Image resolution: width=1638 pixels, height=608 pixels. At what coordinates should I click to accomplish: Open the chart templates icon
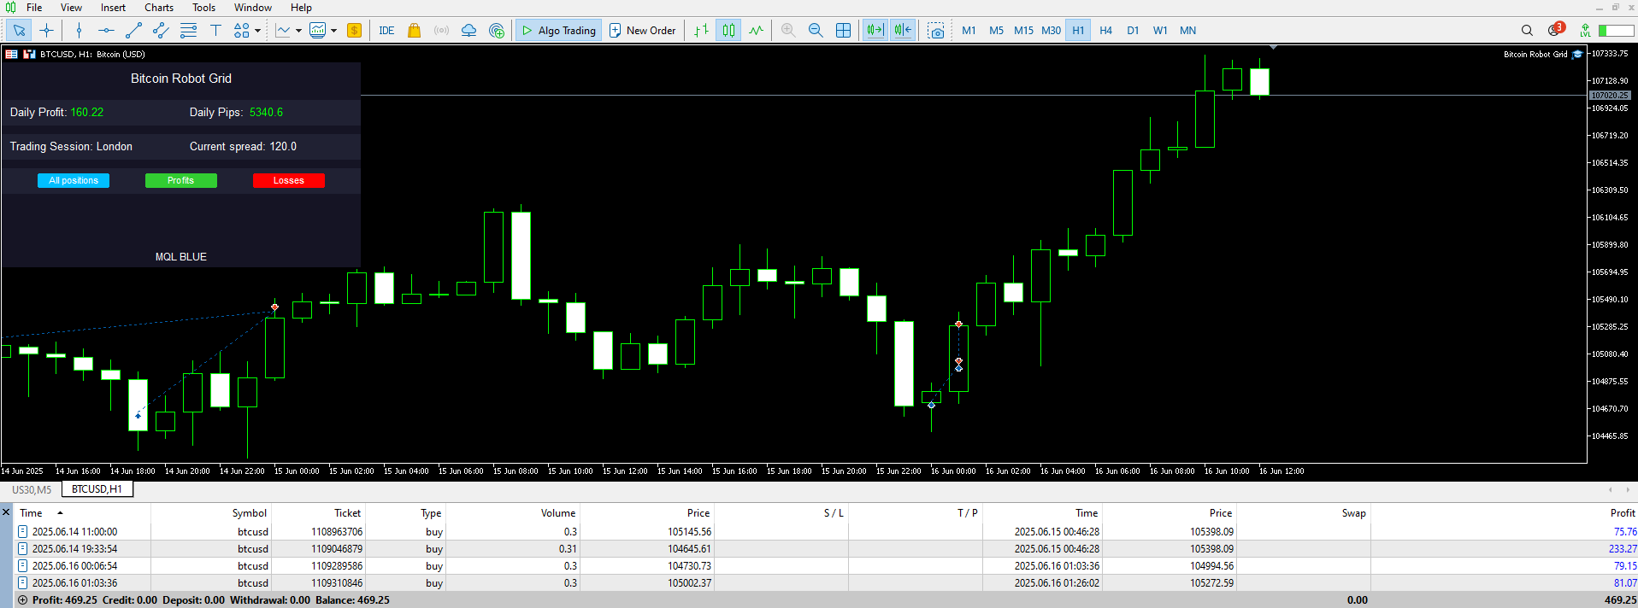coord(317,31)
